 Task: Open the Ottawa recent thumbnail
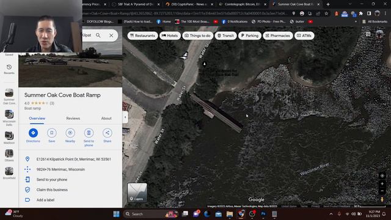[x=9, y=153]
